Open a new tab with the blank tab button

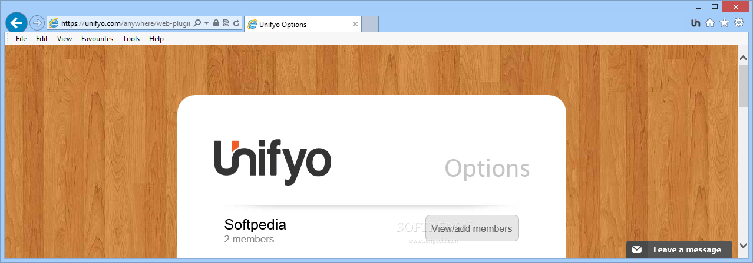tap(370, 24)
